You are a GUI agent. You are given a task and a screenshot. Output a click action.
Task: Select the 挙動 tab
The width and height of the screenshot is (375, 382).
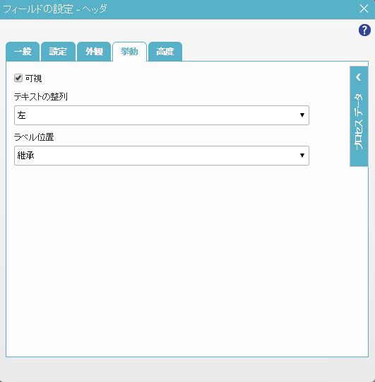click(x=129, y=52)
